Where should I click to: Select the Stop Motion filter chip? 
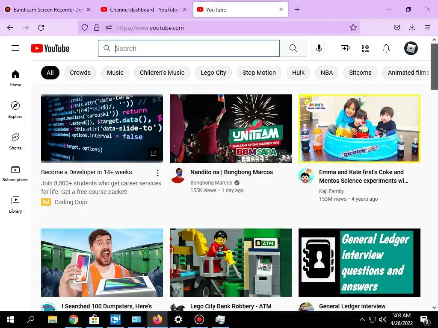point(259,73)
